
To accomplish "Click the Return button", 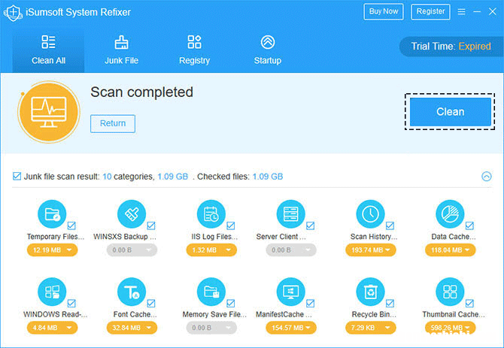I will tap(113, 123).
